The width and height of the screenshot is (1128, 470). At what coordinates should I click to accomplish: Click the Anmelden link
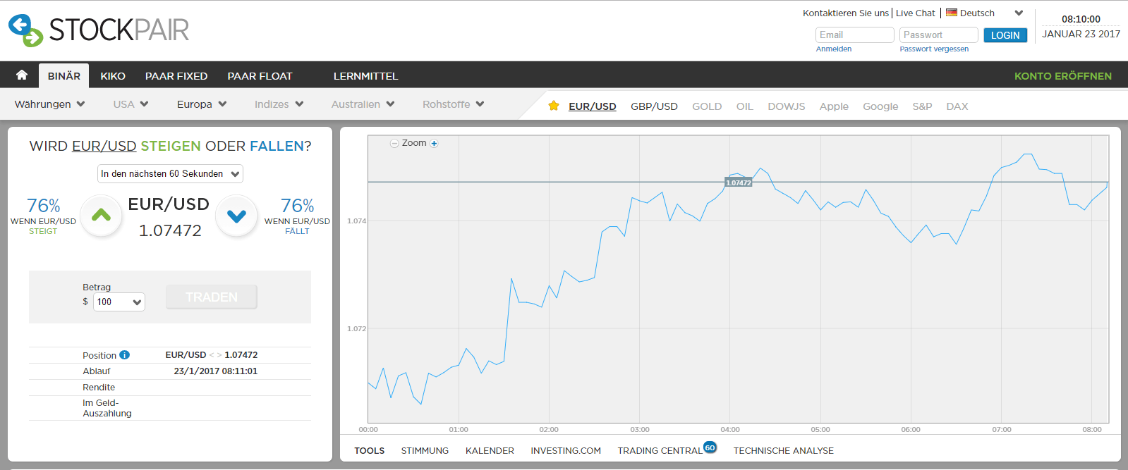coord(834,49)
